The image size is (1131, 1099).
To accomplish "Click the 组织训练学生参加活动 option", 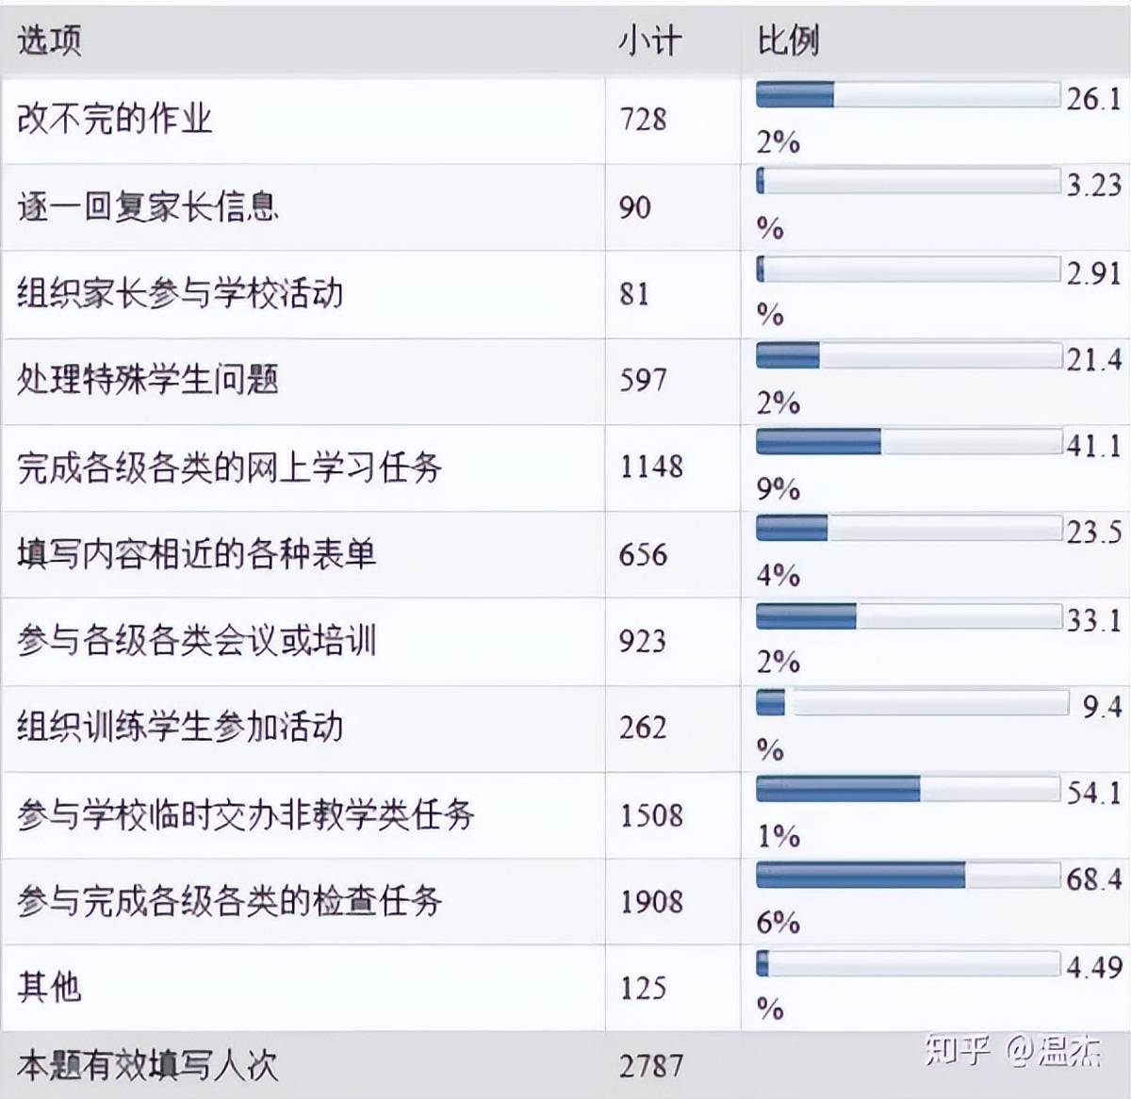I will pos(180,727).
